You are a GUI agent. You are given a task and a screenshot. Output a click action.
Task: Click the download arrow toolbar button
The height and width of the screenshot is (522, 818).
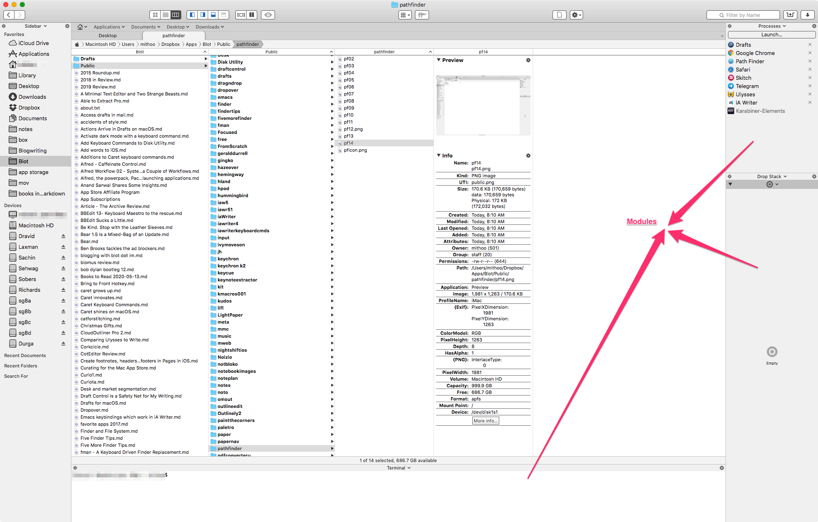tap(807, 15)
